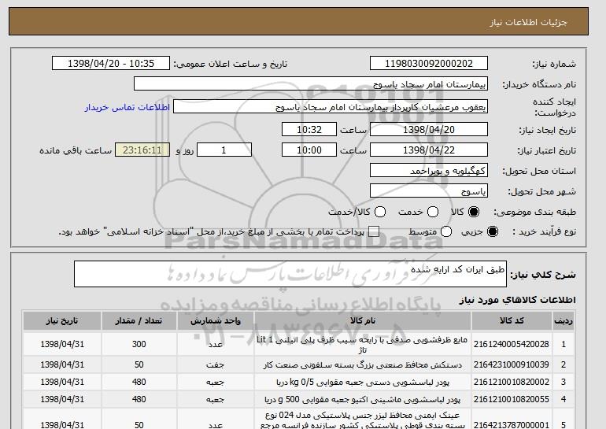Click the validity time field 10:00

309,150
